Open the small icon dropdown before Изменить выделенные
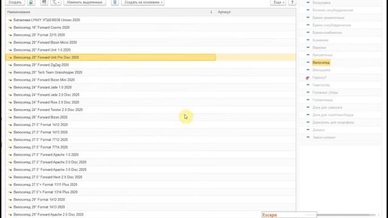388x218 pixels. tap(56, 2)
